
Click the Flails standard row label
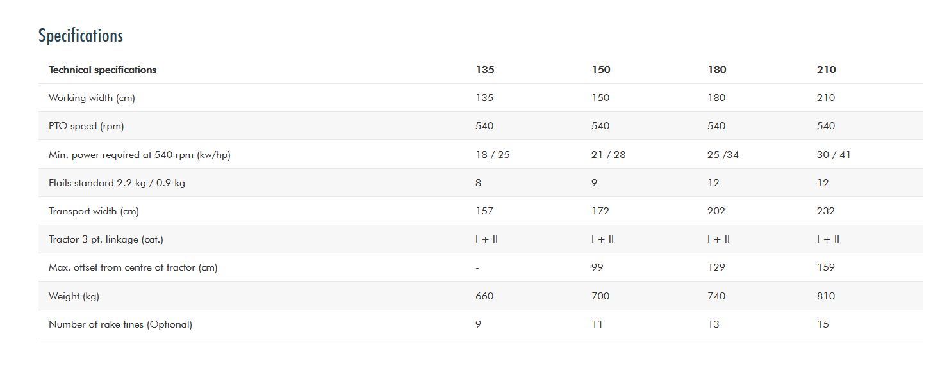coord(117,183)
